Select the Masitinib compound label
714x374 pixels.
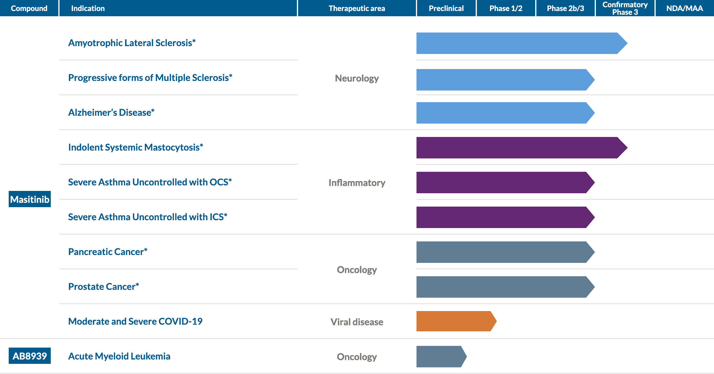click(x=30, y=199)
